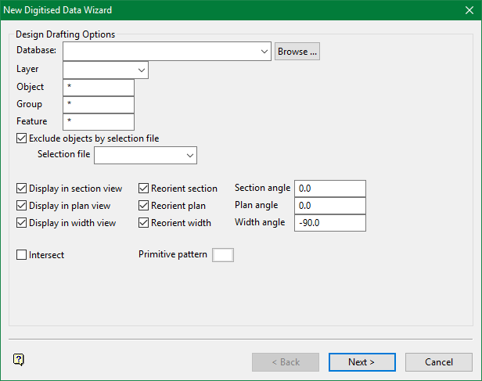Pick the Primitive pattern swatch

(x=223, y=255)
